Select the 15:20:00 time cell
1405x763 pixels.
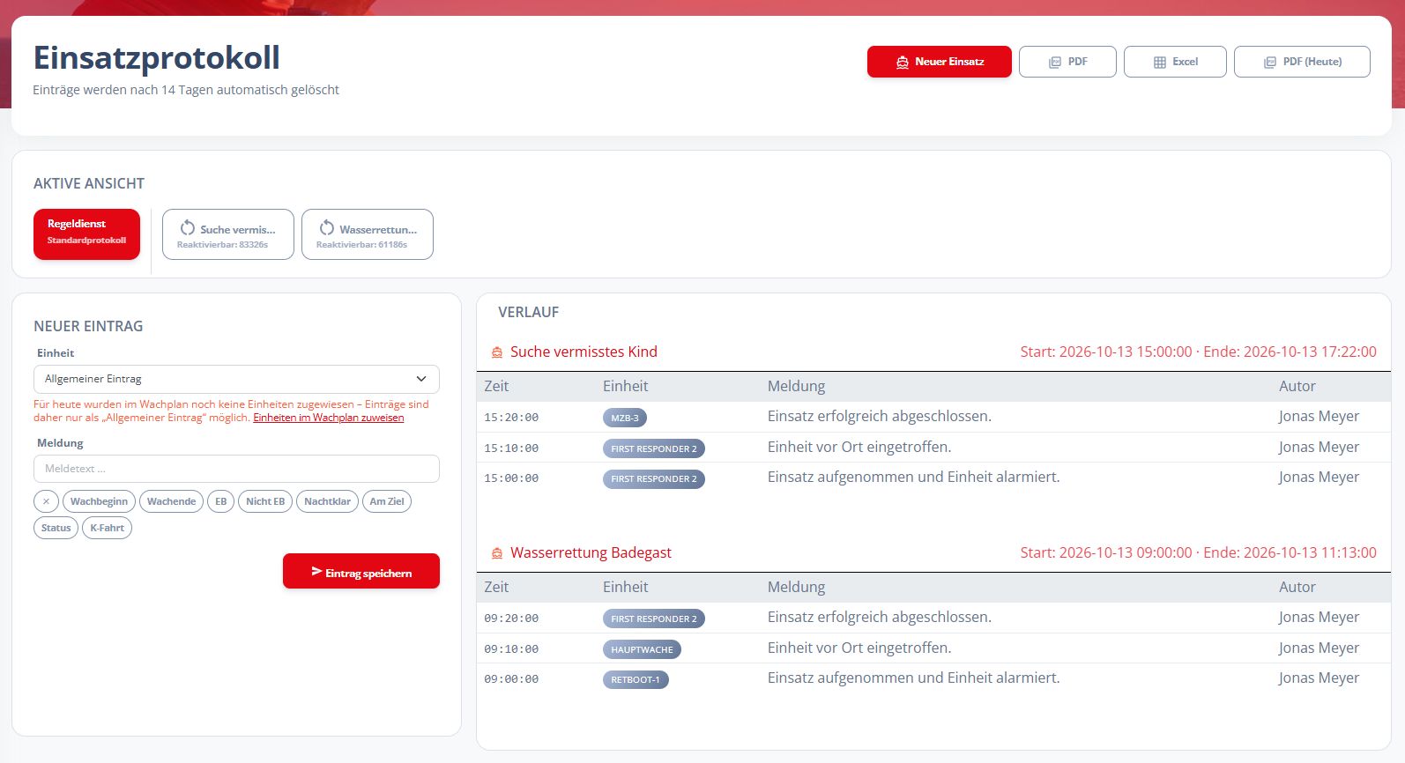pyautogui.click(x=511, y=418)
